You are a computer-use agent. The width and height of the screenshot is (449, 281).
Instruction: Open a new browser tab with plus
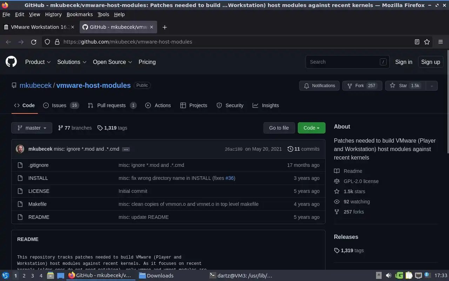[165, 27]
